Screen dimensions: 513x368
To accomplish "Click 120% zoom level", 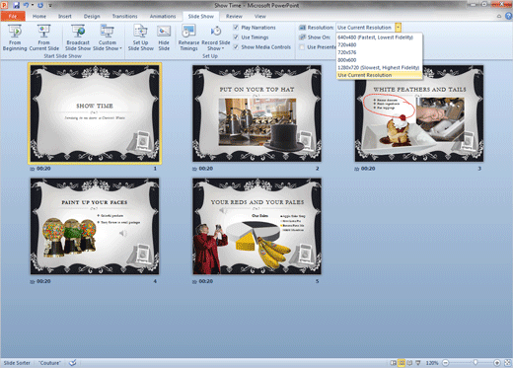I will [x=432, y=363].
